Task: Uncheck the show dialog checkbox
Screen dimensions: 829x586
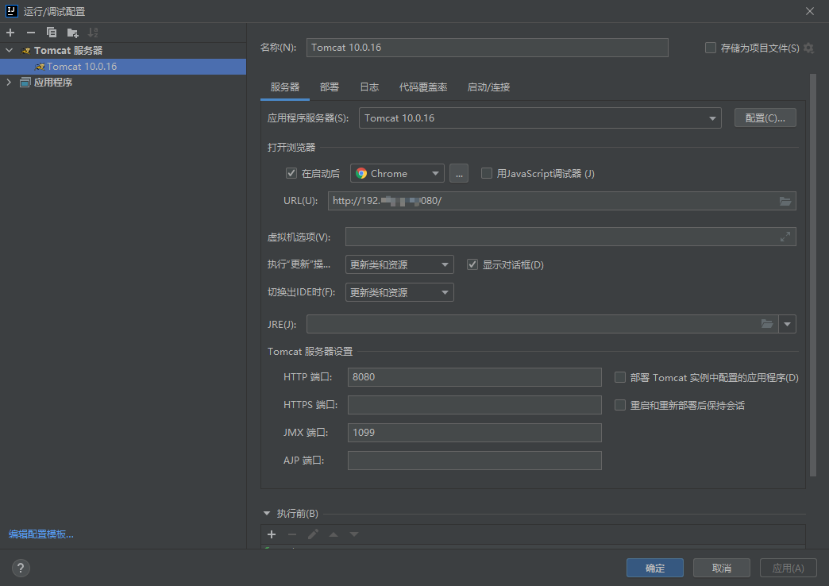Action: [x=472, y=264]
